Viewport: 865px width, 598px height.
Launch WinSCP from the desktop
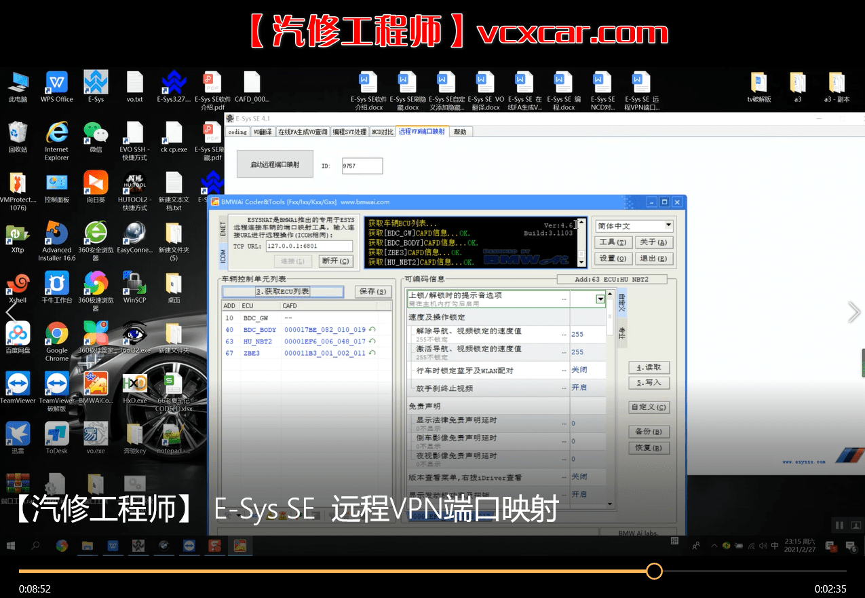pos(134,285)
